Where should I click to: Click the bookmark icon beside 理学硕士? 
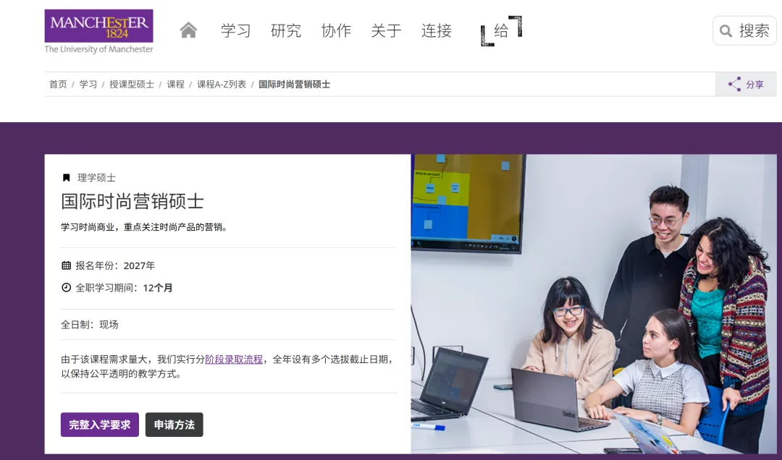coord(67,178)
